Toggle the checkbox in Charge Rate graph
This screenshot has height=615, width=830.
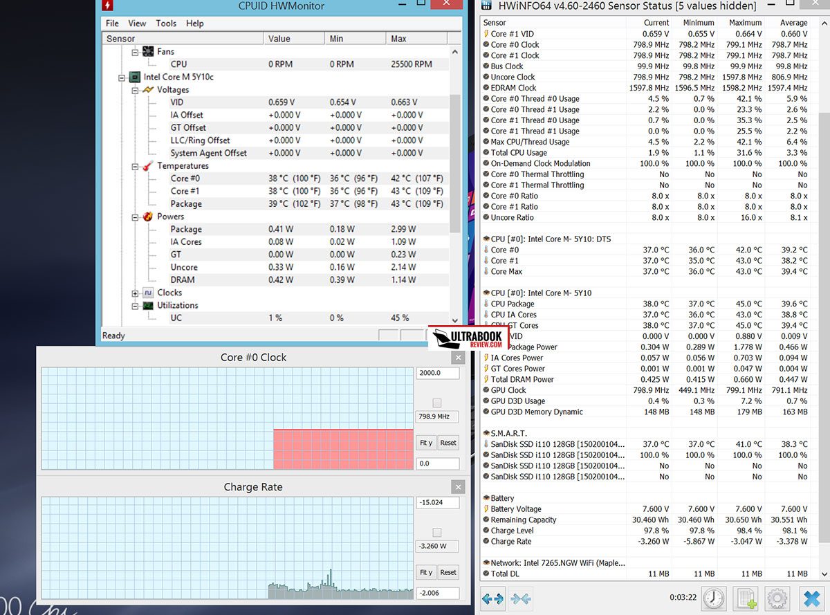point(436,533)
